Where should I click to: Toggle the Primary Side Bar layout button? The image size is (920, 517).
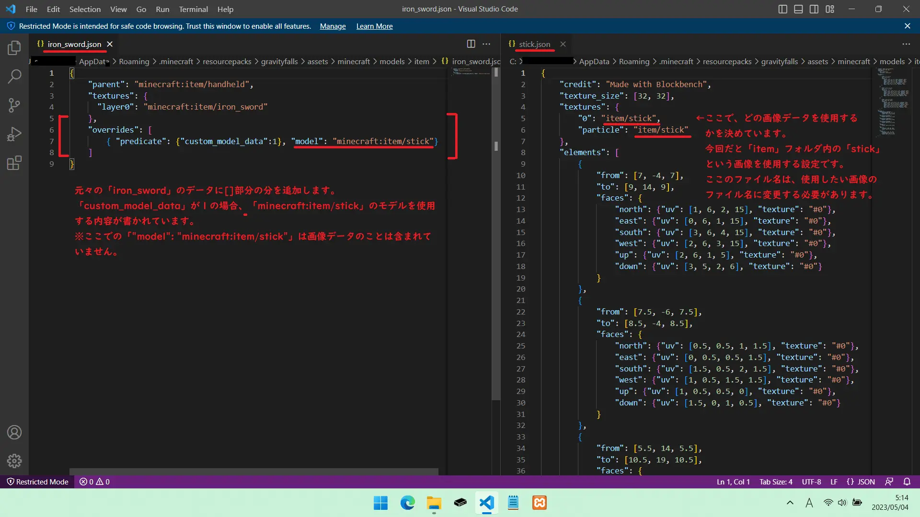pyautogui.click(x=782, y=9)
